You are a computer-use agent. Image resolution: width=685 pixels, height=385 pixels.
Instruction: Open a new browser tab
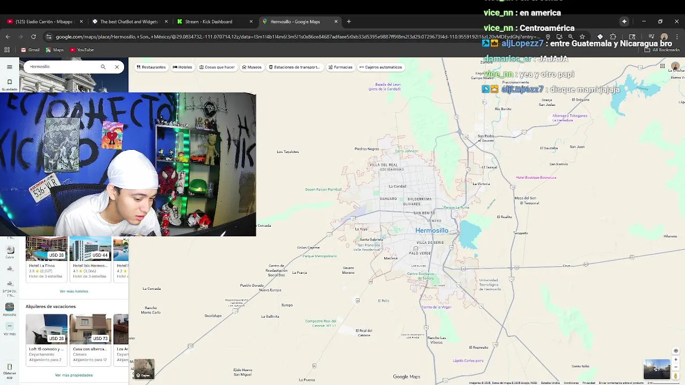point(349,21)
